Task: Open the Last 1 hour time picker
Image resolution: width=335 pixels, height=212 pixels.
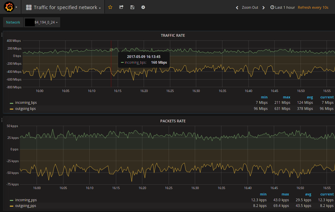Action: click(283, 7)
